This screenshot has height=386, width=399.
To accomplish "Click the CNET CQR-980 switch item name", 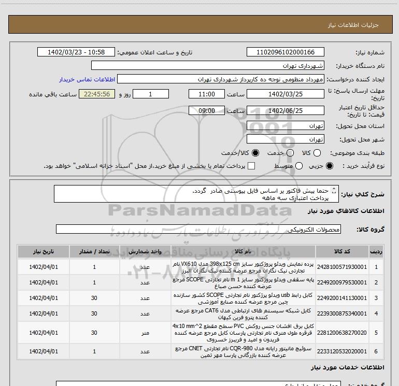I will [x=243, y=352].
